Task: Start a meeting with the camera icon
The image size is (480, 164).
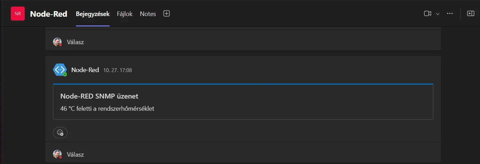Action: click(x=427, y=14)
